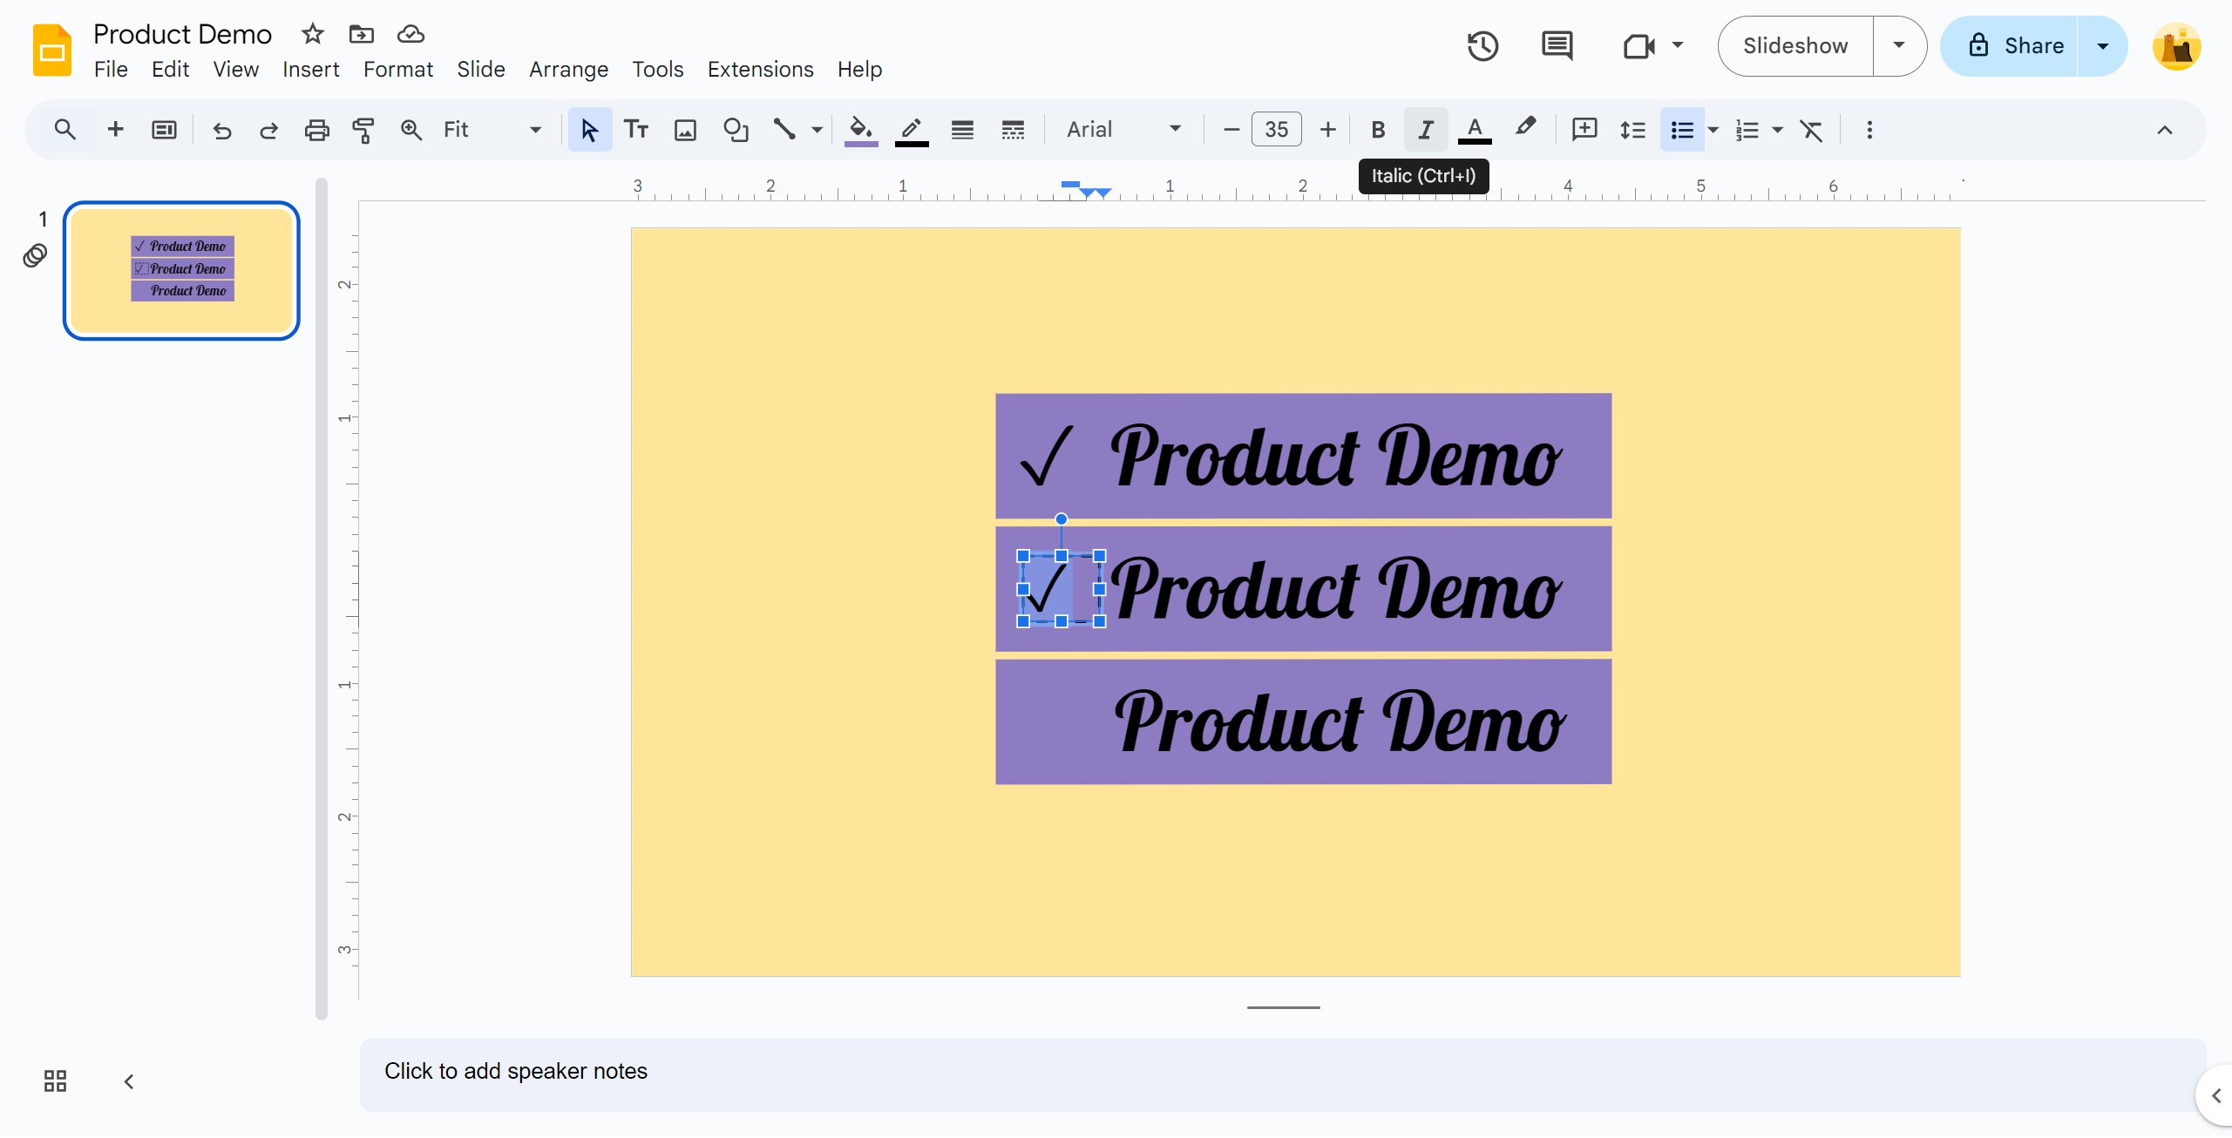
Task: Open the Help menu
Action: (859, 69)
